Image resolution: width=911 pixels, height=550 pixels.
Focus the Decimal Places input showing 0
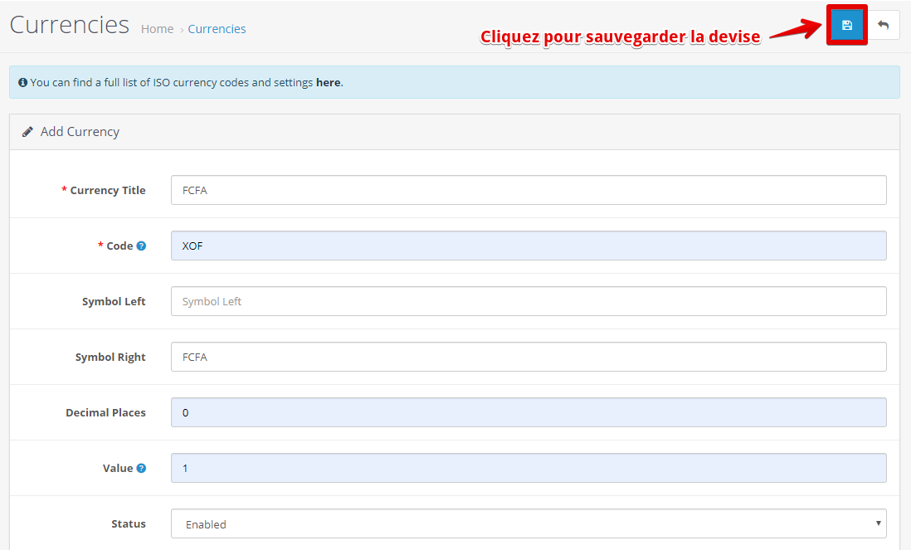point(529,412)
